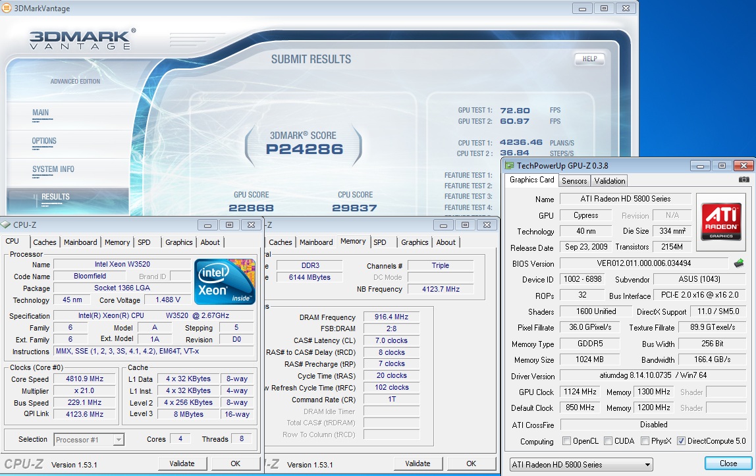Click the Close button in GPU-Z
This screenshot has height=476, width=756.
pyautogui.click(x=728, y=463)
